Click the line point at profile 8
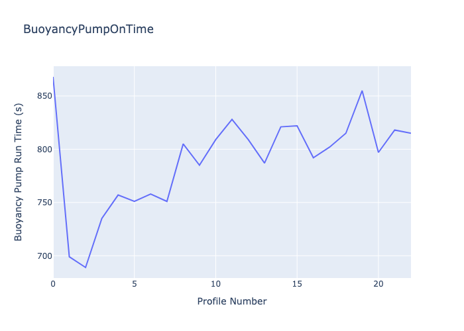 [183, 144]
